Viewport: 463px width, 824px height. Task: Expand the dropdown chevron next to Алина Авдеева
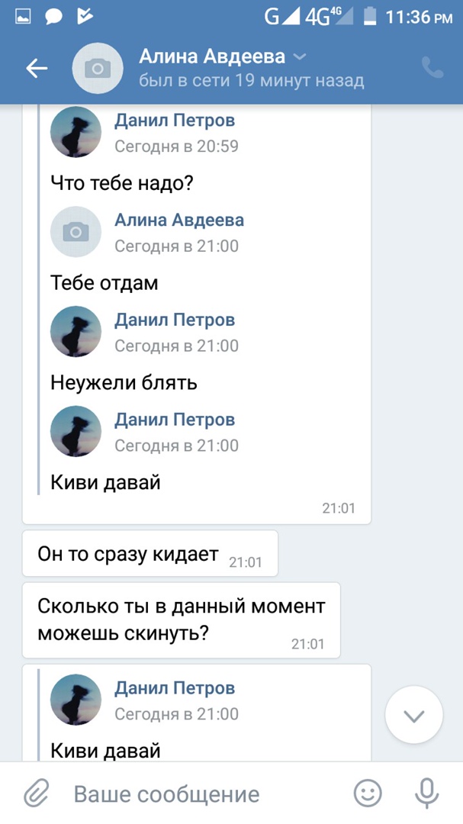click(x=300, y=56)
